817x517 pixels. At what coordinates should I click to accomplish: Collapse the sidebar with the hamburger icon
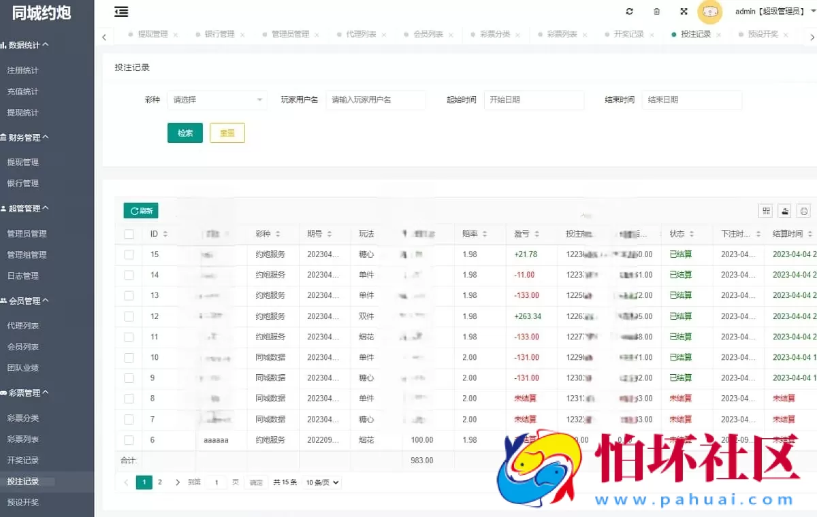point(121,12)
